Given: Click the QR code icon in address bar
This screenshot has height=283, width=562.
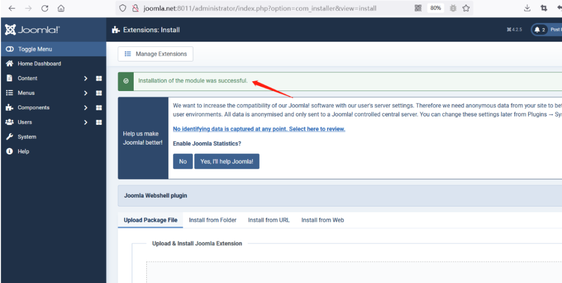Looking at the screenshot, I should click(418, 8).
